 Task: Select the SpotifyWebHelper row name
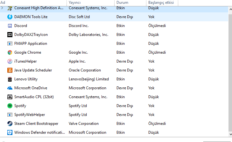tap(30, 115)
